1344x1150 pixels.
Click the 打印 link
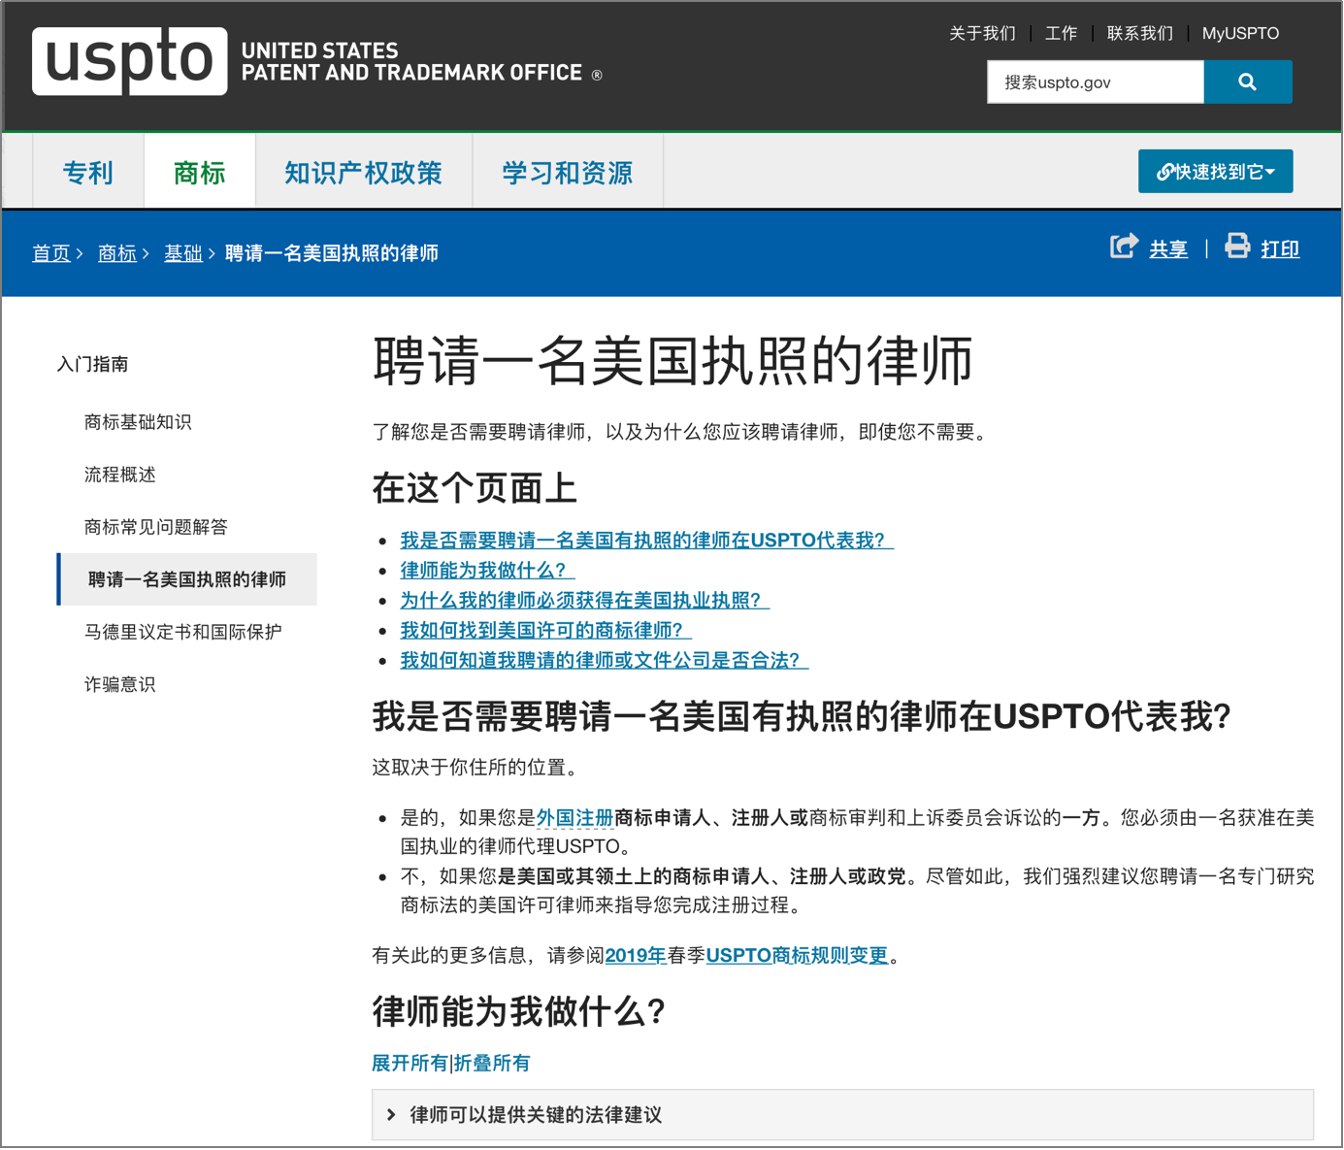[1280, 249]
